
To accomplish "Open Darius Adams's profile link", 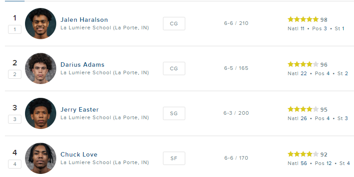I will point(83,65).
